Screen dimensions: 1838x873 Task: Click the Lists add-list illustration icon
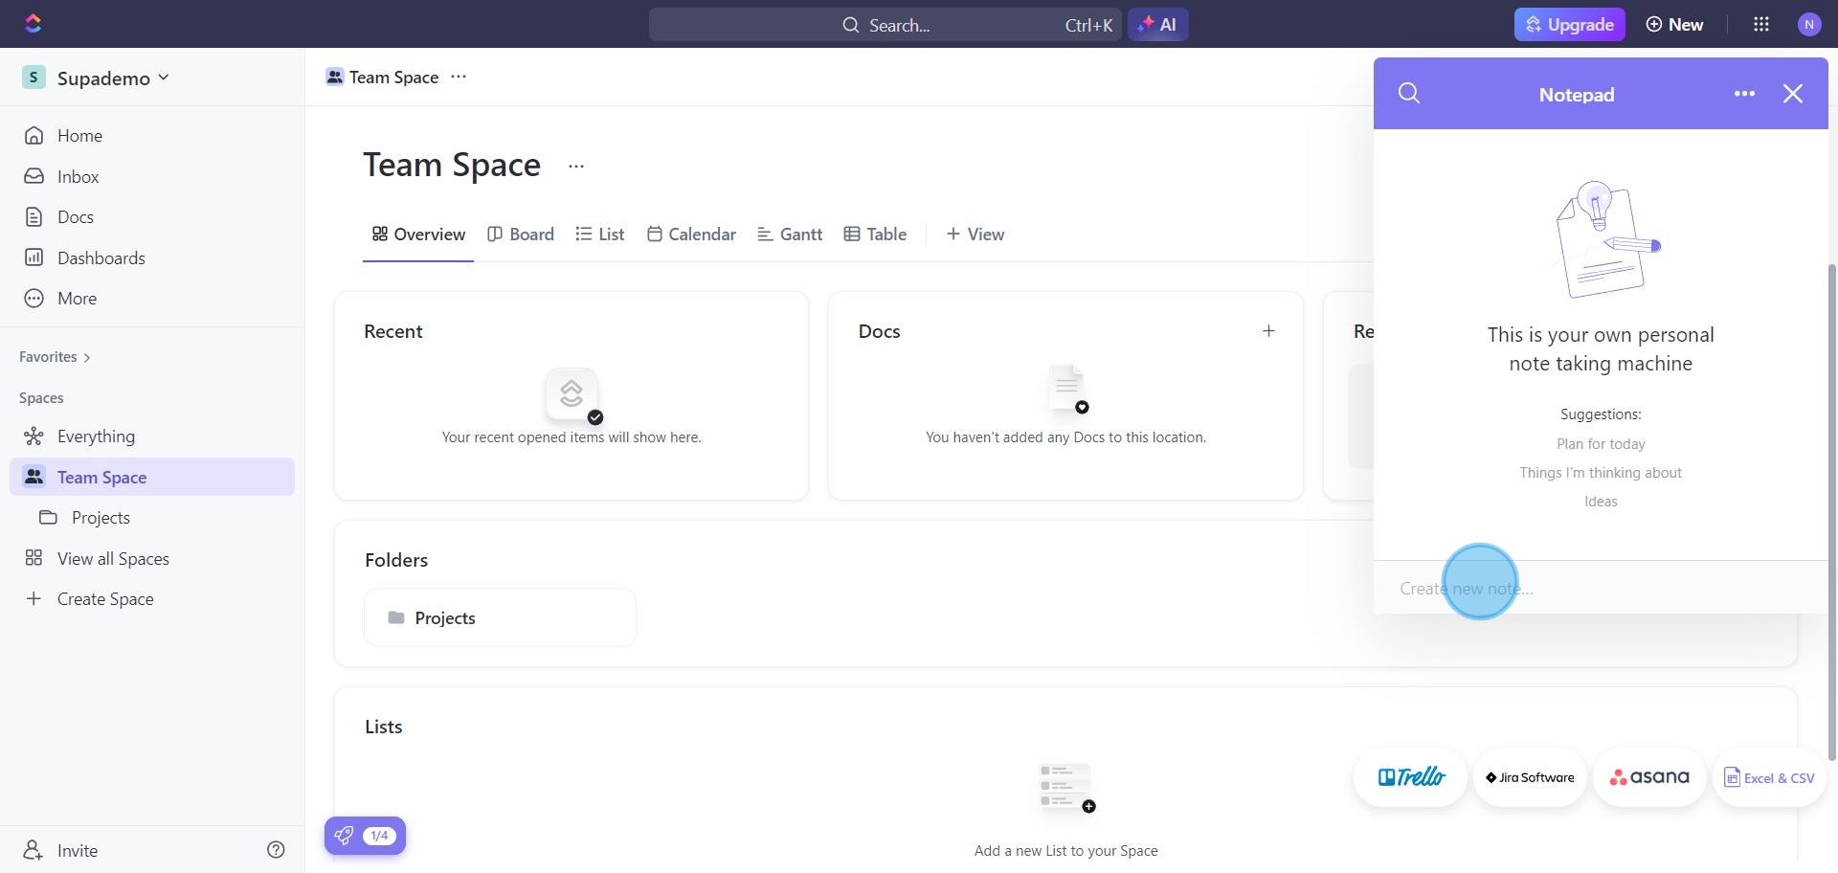point(1066,788)
